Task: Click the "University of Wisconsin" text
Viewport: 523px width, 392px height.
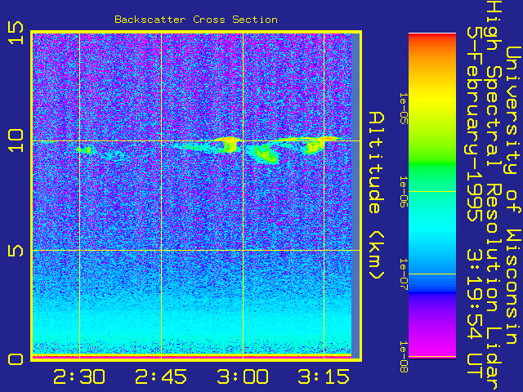Action: tap(514, 195)
